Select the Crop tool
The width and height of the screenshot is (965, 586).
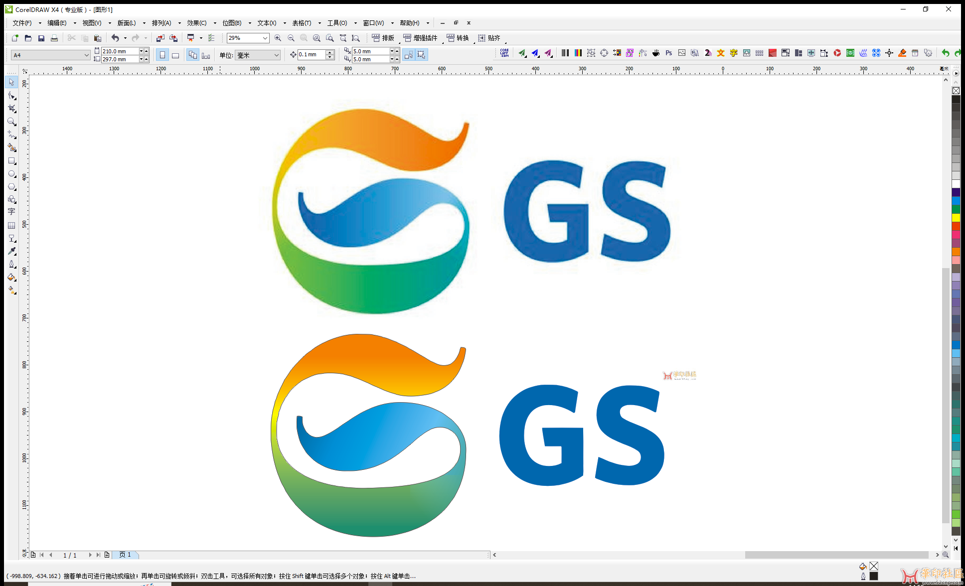[11, 108]
